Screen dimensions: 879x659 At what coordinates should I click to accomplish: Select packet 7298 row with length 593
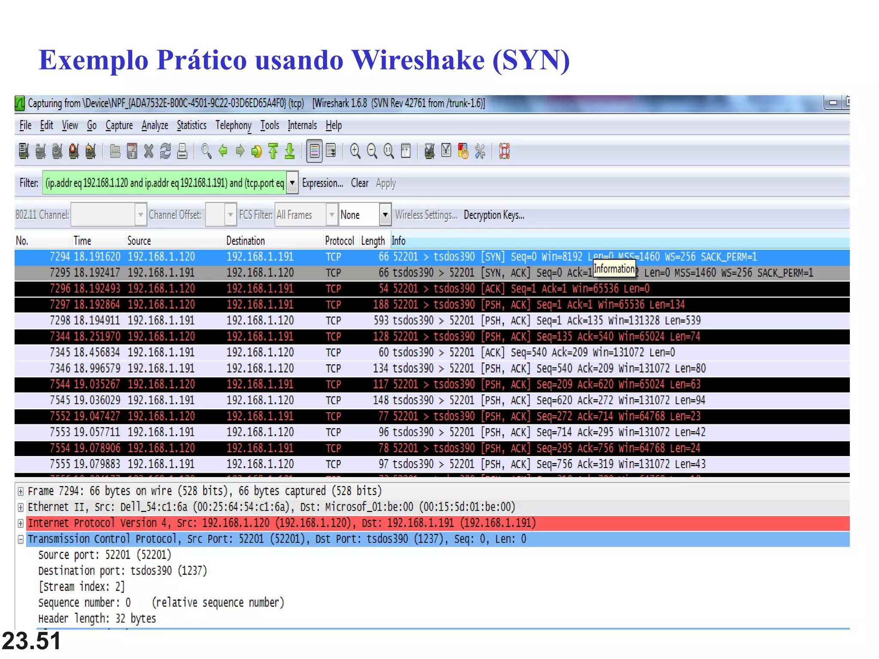tap(432, 320)
